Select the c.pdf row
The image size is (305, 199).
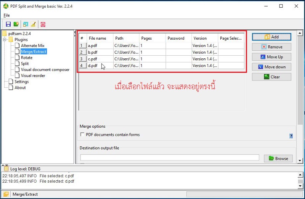(162, 59)
